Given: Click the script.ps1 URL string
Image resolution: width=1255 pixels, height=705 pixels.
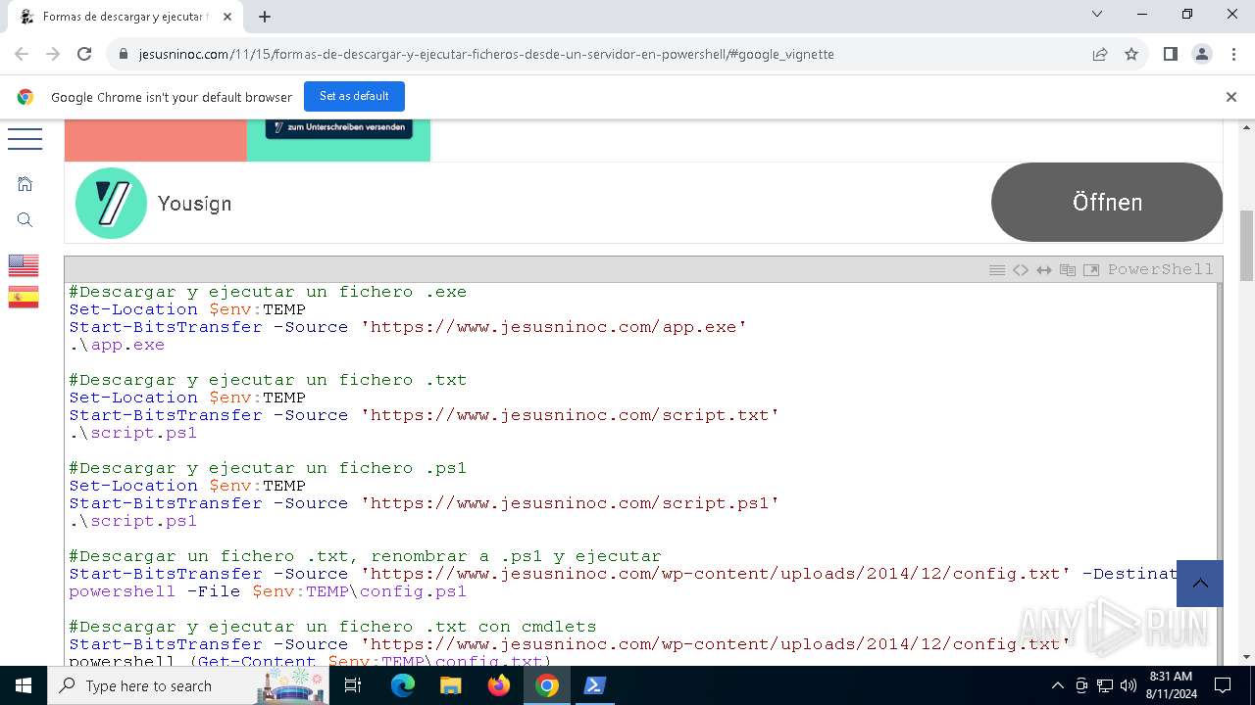Looking at the screenshot, I should [570, 503].
